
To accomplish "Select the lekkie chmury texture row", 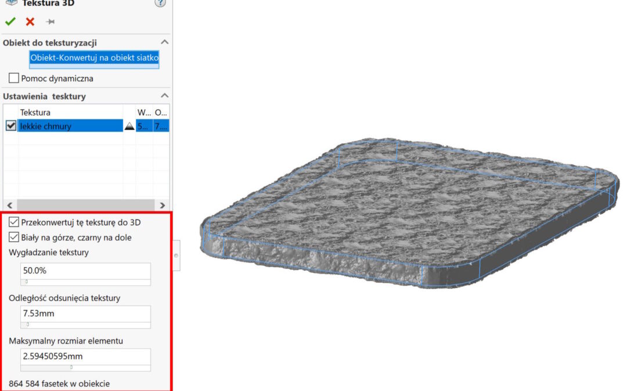I will pyautogui.click(x=70, y=126).
